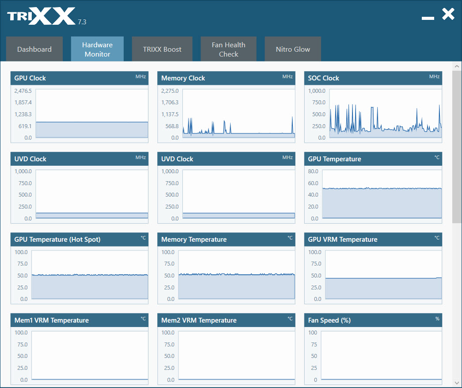Open the Fan Health Check tab
Screen dimensions: 462x388
coord(228,49)
